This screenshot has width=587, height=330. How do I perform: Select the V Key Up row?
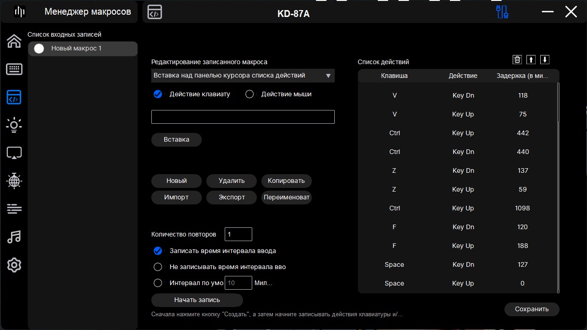(x=457, y=114)
